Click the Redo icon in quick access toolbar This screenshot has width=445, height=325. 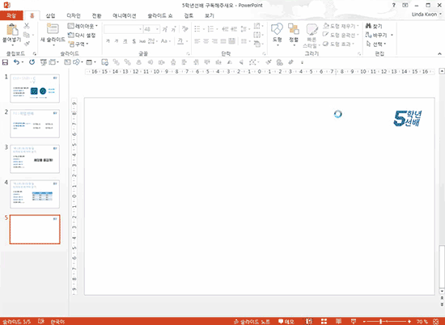[32, 62]
